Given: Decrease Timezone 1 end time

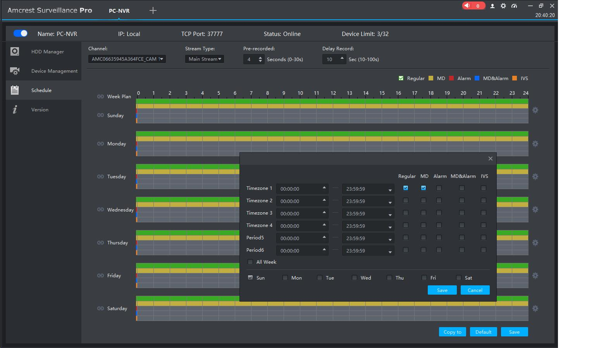Looking at the screenshot, I should click(390, 190).
